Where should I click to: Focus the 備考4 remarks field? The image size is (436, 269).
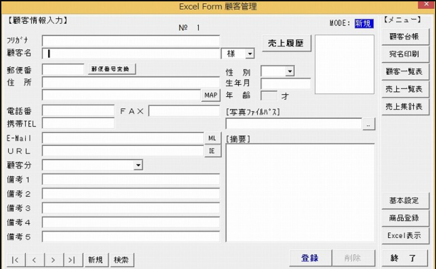tap(131, 222)
